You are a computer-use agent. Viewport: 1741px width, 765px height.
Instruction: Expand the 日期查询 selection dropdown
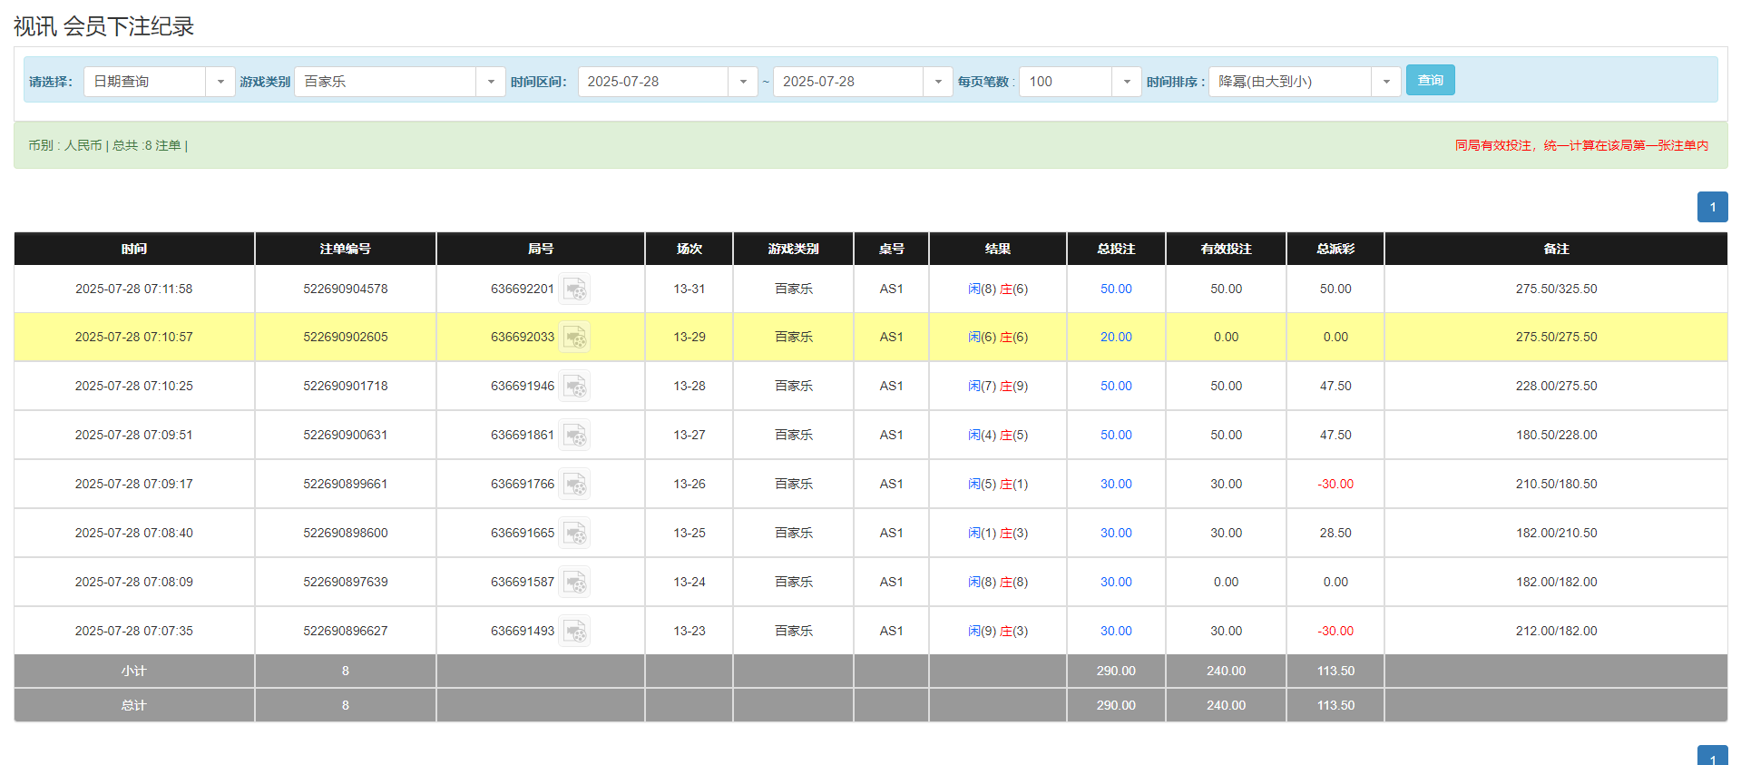[159, 82]
